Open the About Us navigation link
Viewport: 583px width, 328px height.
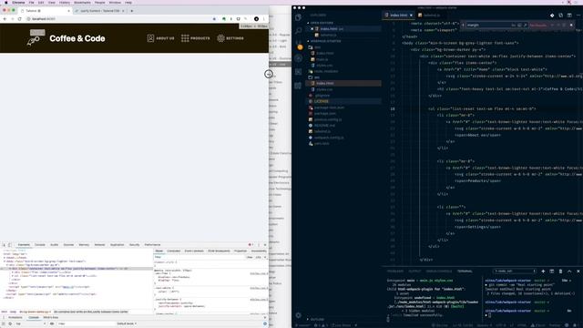(160, 38)
